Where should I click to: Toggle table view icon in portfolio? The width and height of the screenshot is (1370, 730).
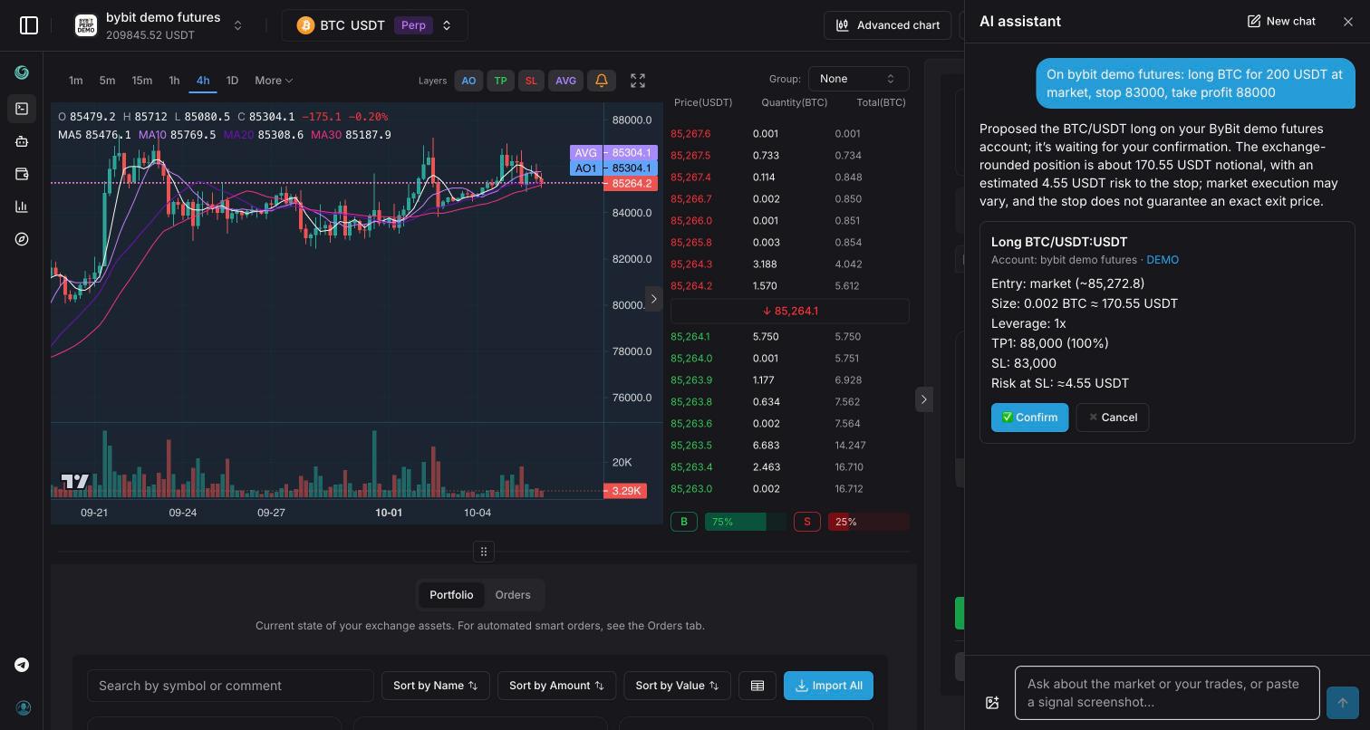[757, 686]
